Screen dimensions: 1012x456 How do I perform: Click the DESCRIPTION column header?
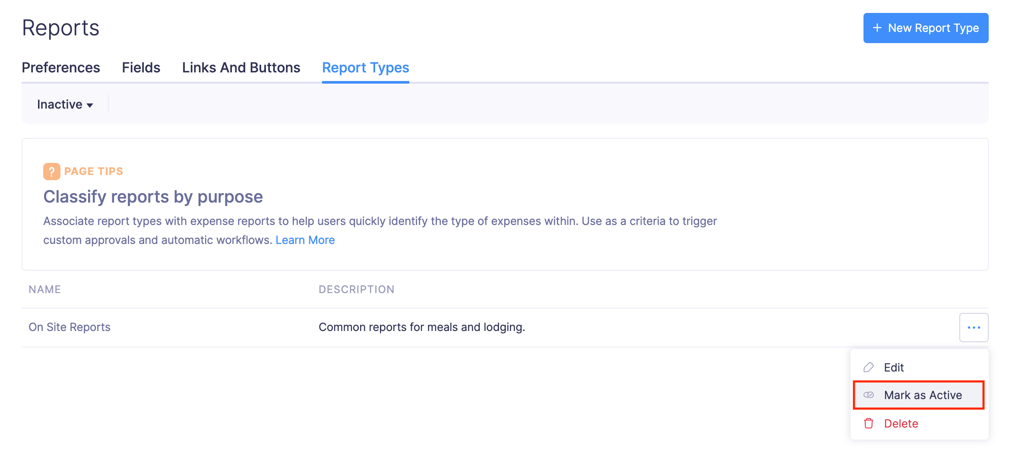pos(357,289)
